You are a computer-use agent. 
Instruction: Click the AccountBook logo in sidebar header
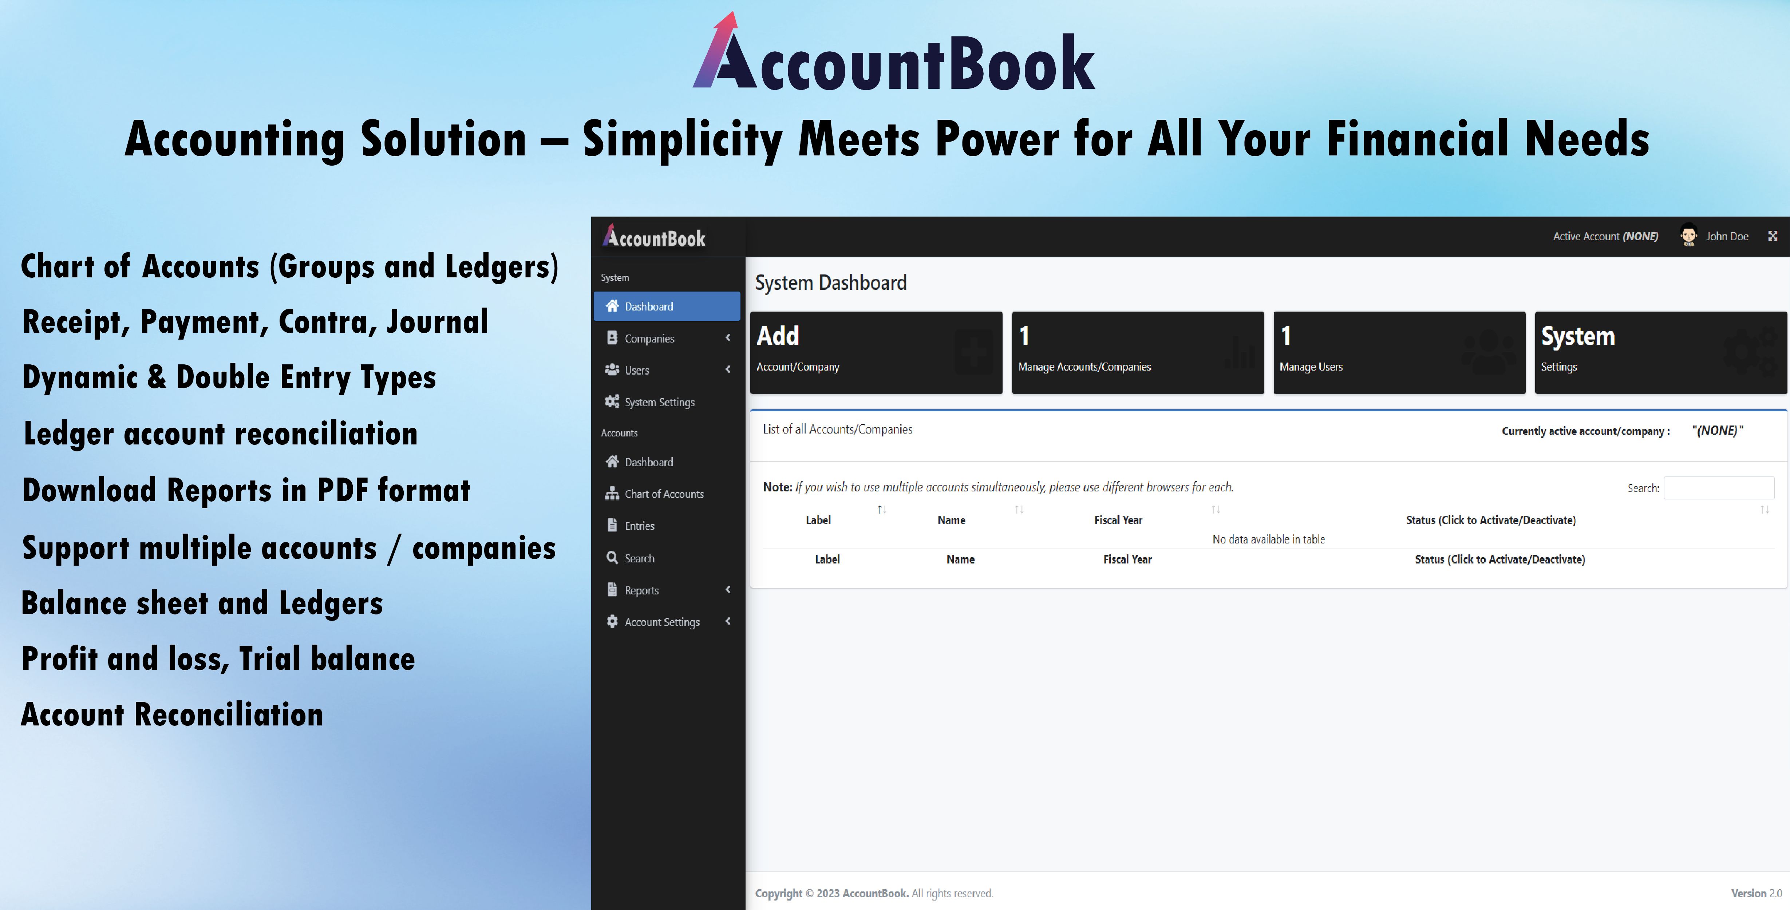coord(654,238)
